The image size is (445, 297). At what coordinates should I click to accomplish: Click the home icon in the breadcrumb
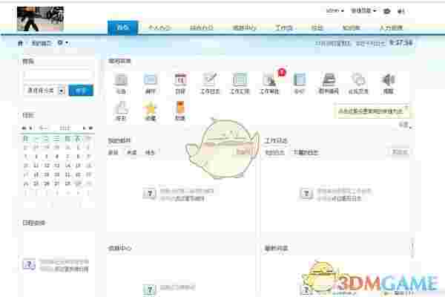20,43
